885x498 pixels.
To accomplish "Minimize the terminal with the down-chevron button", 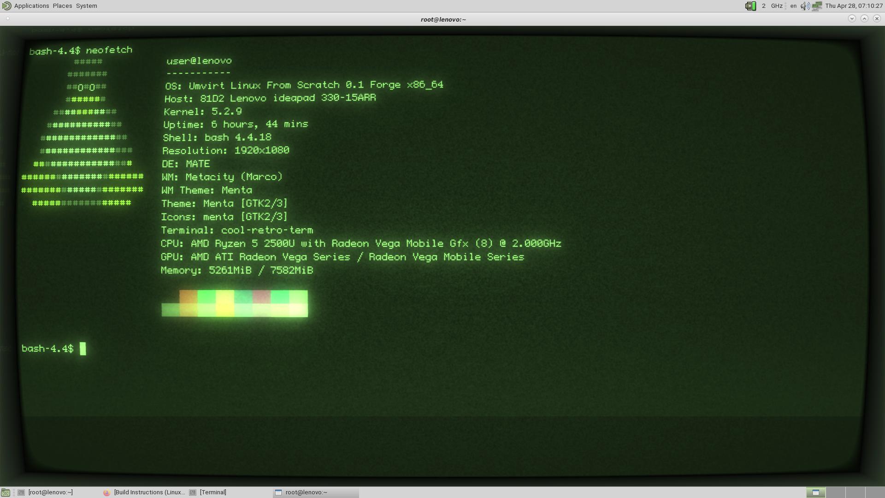I will pyautogui.click(x=852, y=18).
